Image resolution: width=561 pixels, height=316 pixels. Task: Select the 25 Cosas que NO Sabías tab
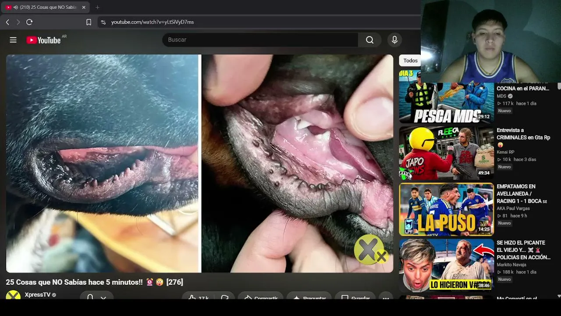pyautogui.click(x=46, y=7)
